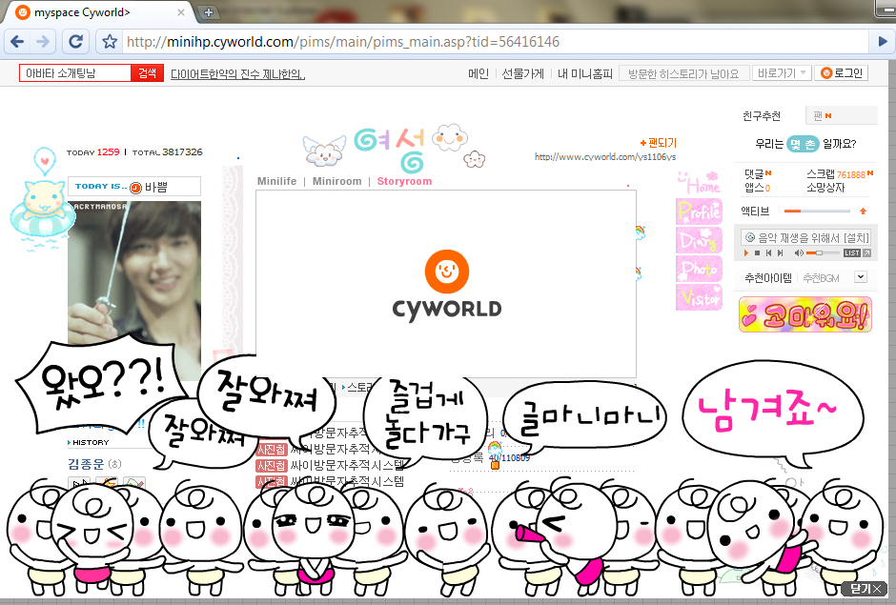Viewport: 896px width, 605px height.
Task: Open the 다이어트한약의 진수 ad link
Action: click(237, 74)
